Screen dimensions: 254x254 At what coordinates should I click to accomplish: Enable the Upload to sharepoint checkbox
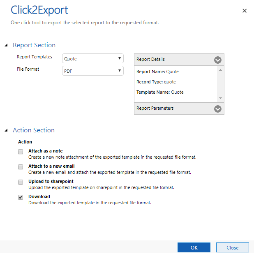21,182
